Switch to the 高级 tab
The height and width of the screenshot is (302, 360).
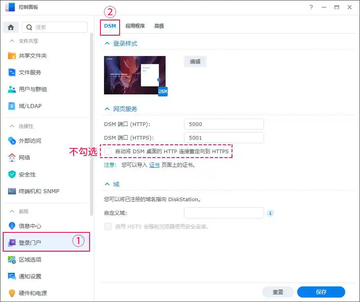coord(159,26)
